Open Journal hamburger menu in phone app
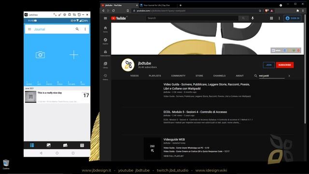The width and height of the screenshot is (309, 174). 29,29
